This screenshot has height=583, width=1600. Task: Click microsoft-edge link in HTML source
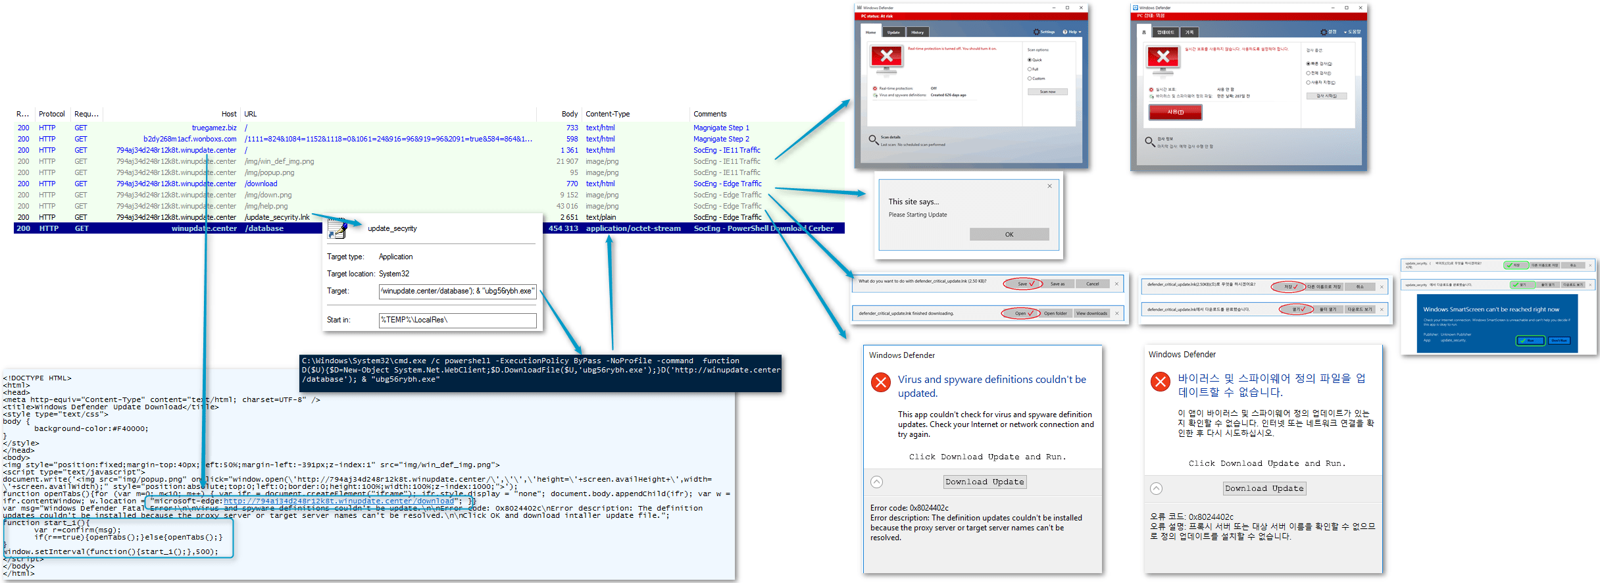[x=338, y=501]
